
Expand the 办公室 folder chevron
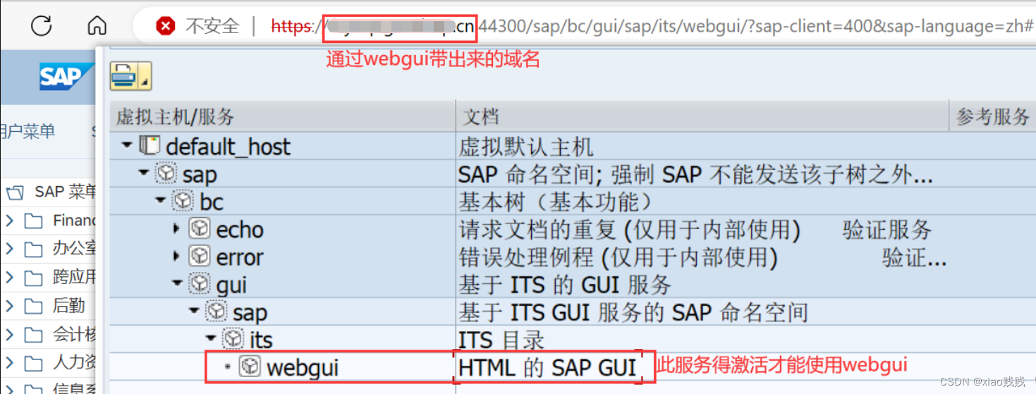(x=9, y=249)
